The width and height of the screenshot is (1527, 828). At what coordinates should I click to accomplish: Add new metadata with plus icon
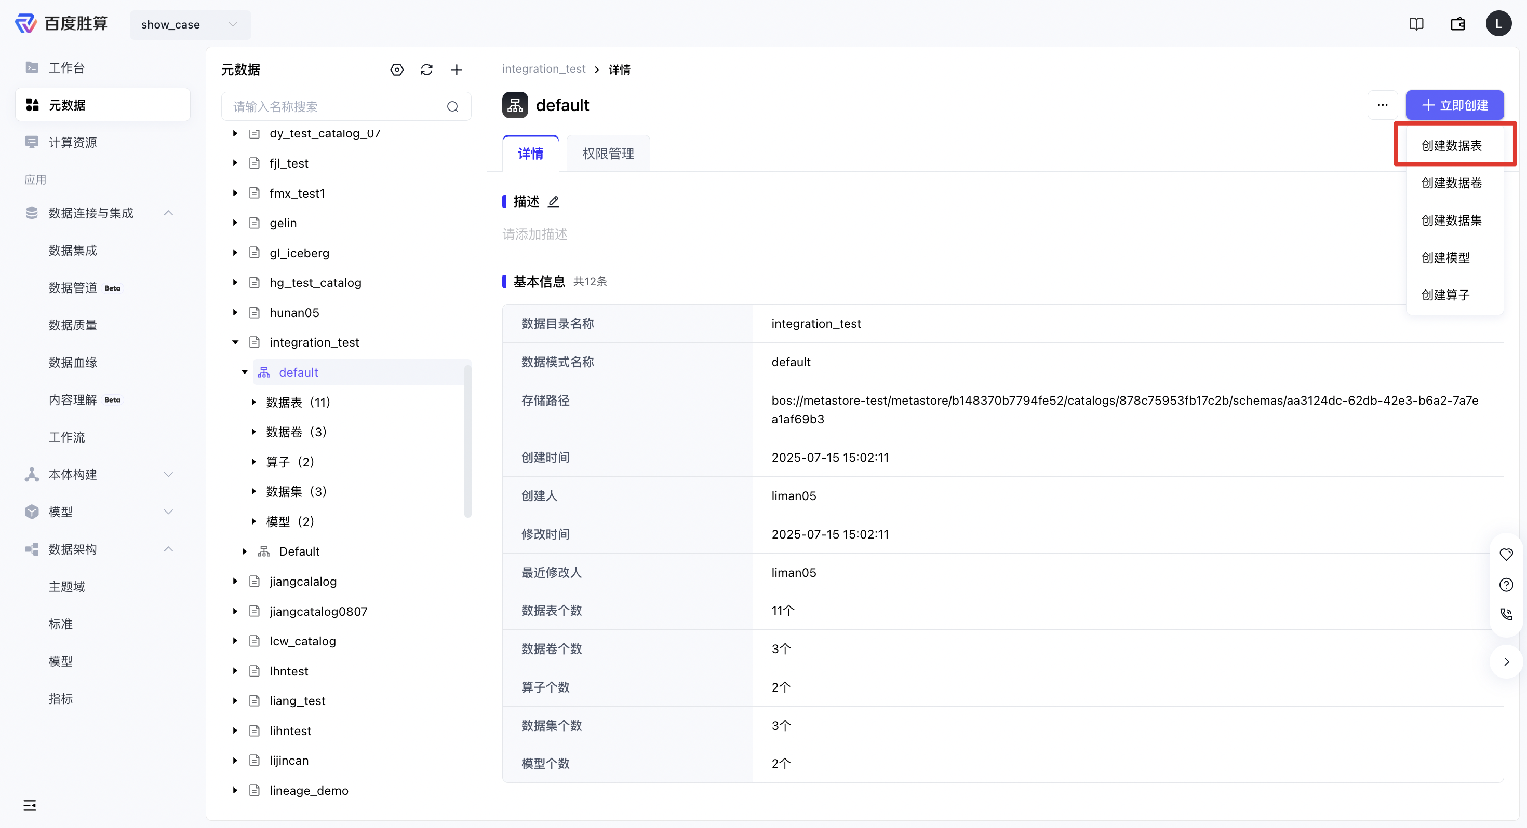coord(457,70)
